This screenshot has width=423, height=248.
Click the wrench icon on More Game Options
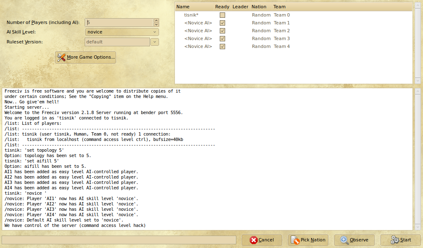61,57
